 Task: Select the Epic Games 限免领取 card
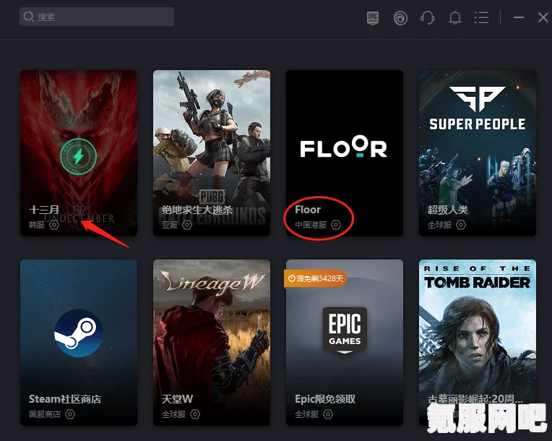(x=345, y=343)
